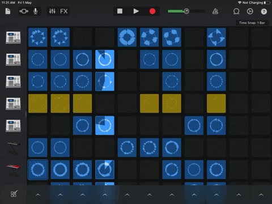272x204 pixels.
Task: Play second-row cell in column six
Action: pos(150,59)
